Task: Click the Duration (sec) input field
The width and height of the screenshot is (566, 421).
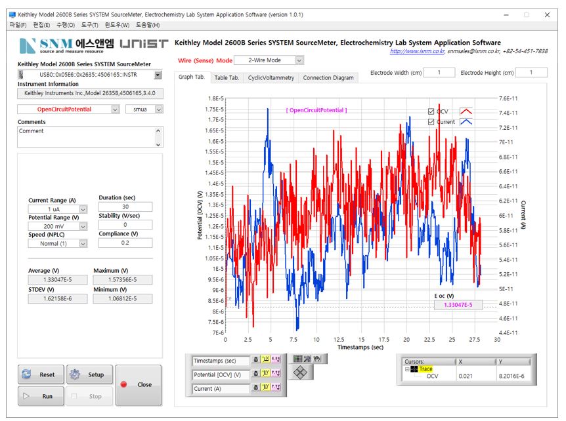Action: pyautogui.click(x=125, y=207)
